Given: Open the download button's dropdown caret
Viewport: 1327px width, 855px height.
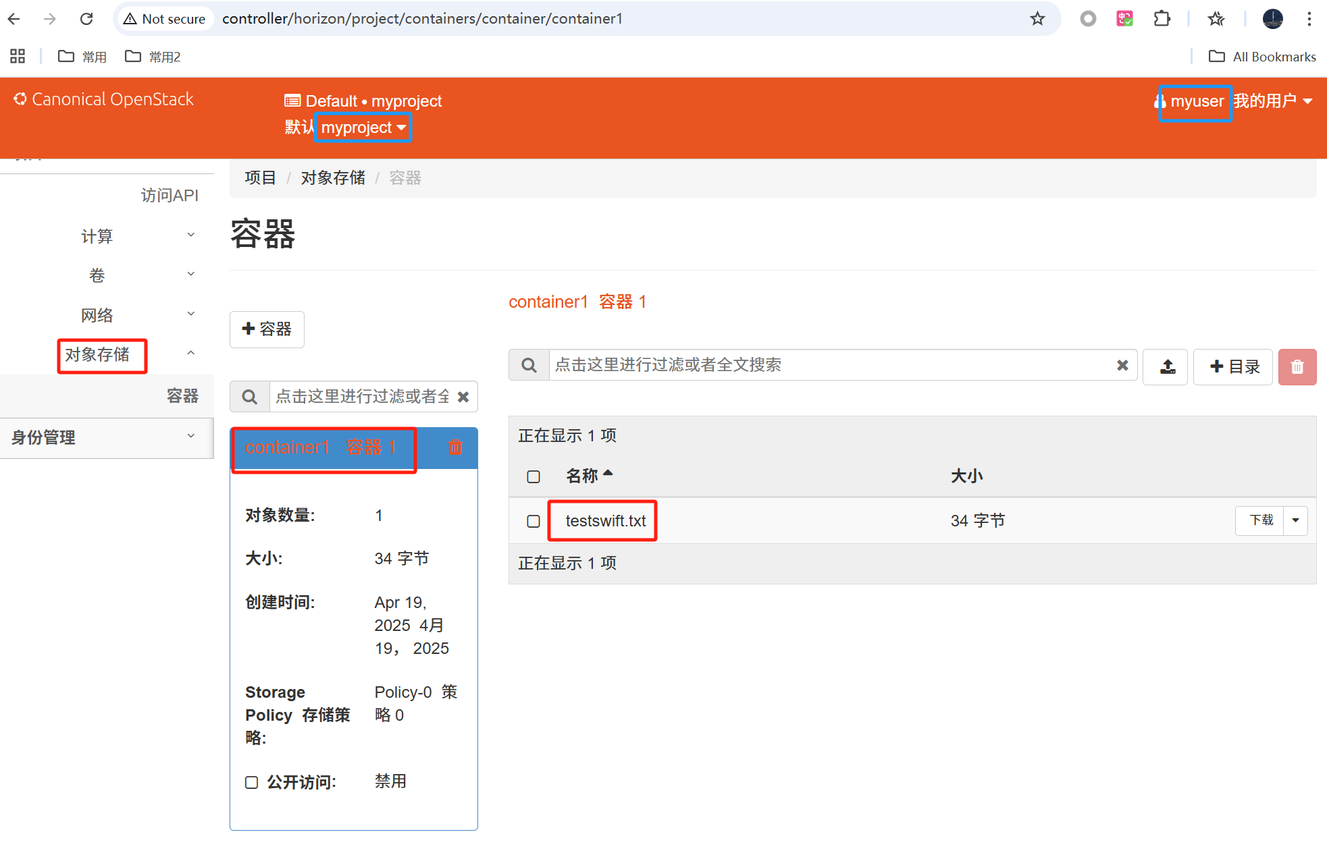Looking at the screenshot, I should point(1295,520).
